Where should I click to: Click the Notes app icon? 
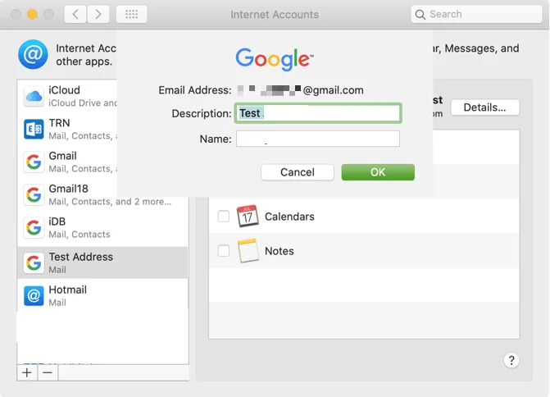pyautogui.click(x=248, y=251)
